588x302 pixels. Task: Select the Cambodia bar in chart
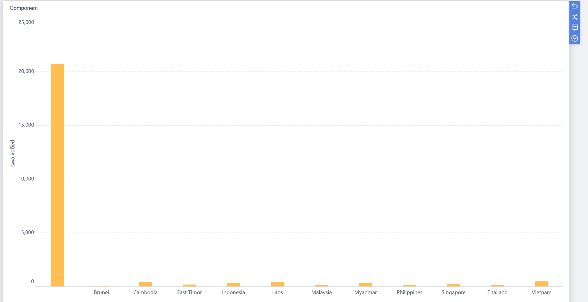click(145, 284)
